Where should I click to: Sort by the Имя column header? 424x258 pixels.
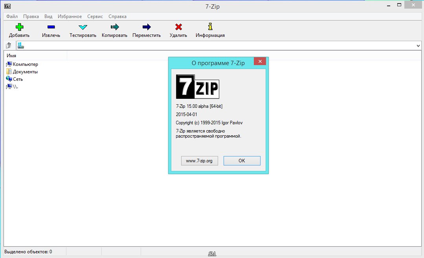pyautogui.click(x=36, y=56)
